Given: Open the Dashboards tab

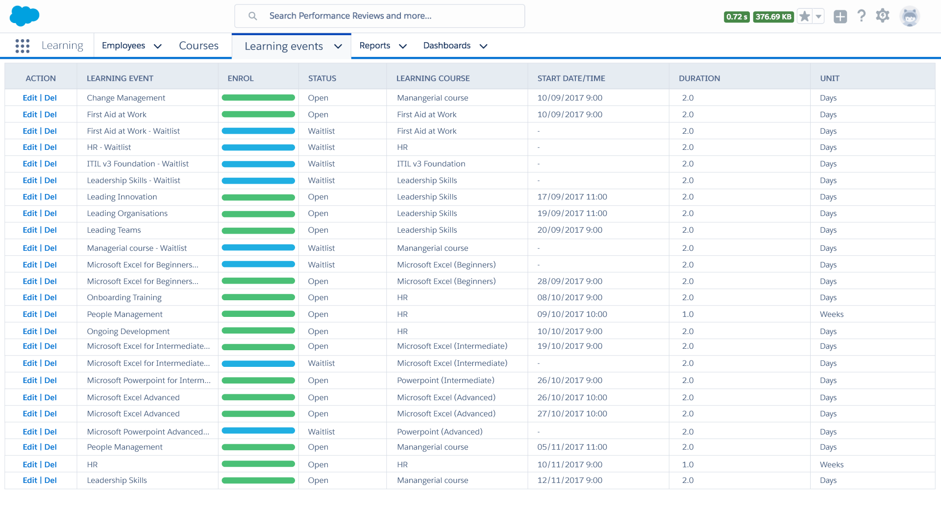Looking at the screenshot, I should [x=446, y=46].
